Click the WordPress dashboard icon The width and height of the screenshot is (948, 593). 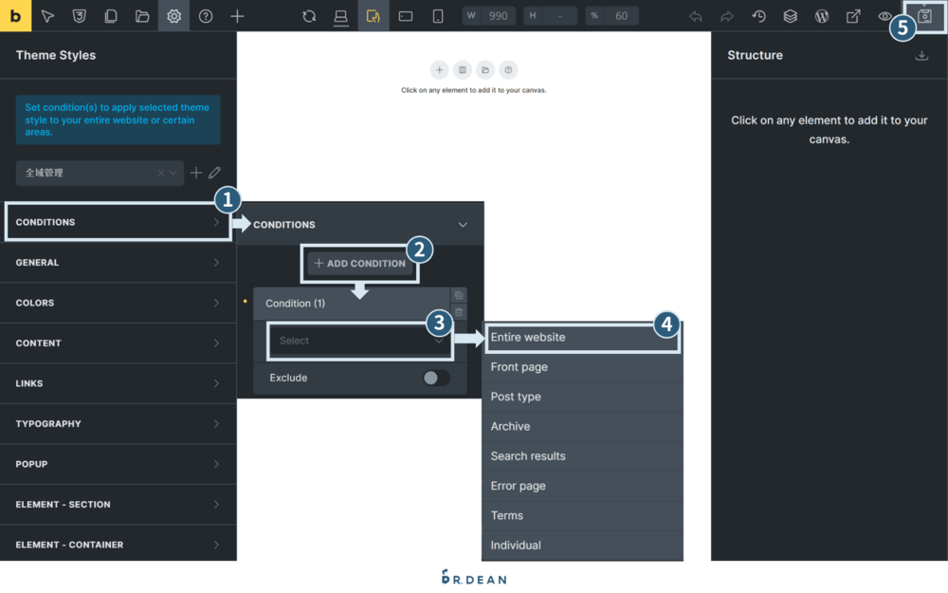click(822, 16)
